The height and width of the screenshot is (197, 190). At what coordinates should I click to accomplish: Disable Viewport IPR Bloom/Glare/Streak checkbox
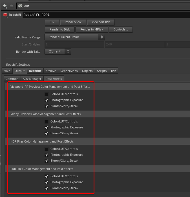47,106
